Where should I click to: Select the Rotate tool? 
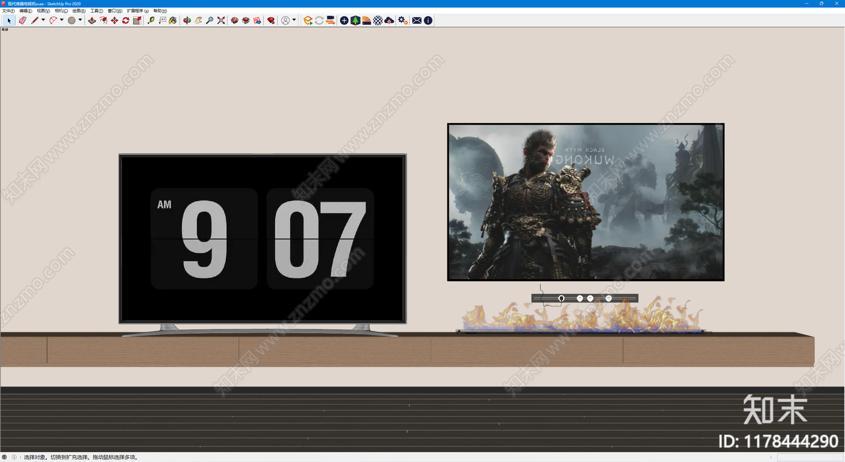126,21
